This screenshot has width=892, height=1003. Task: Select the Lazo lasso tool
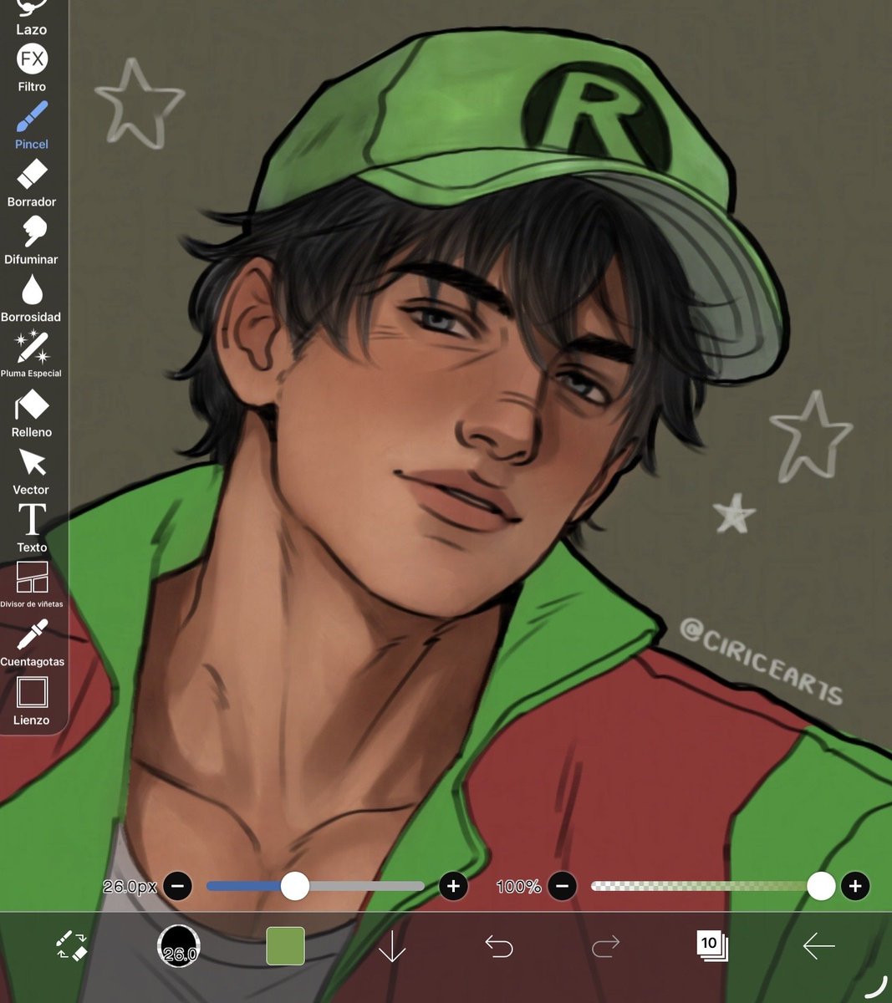tap(32, 18)
